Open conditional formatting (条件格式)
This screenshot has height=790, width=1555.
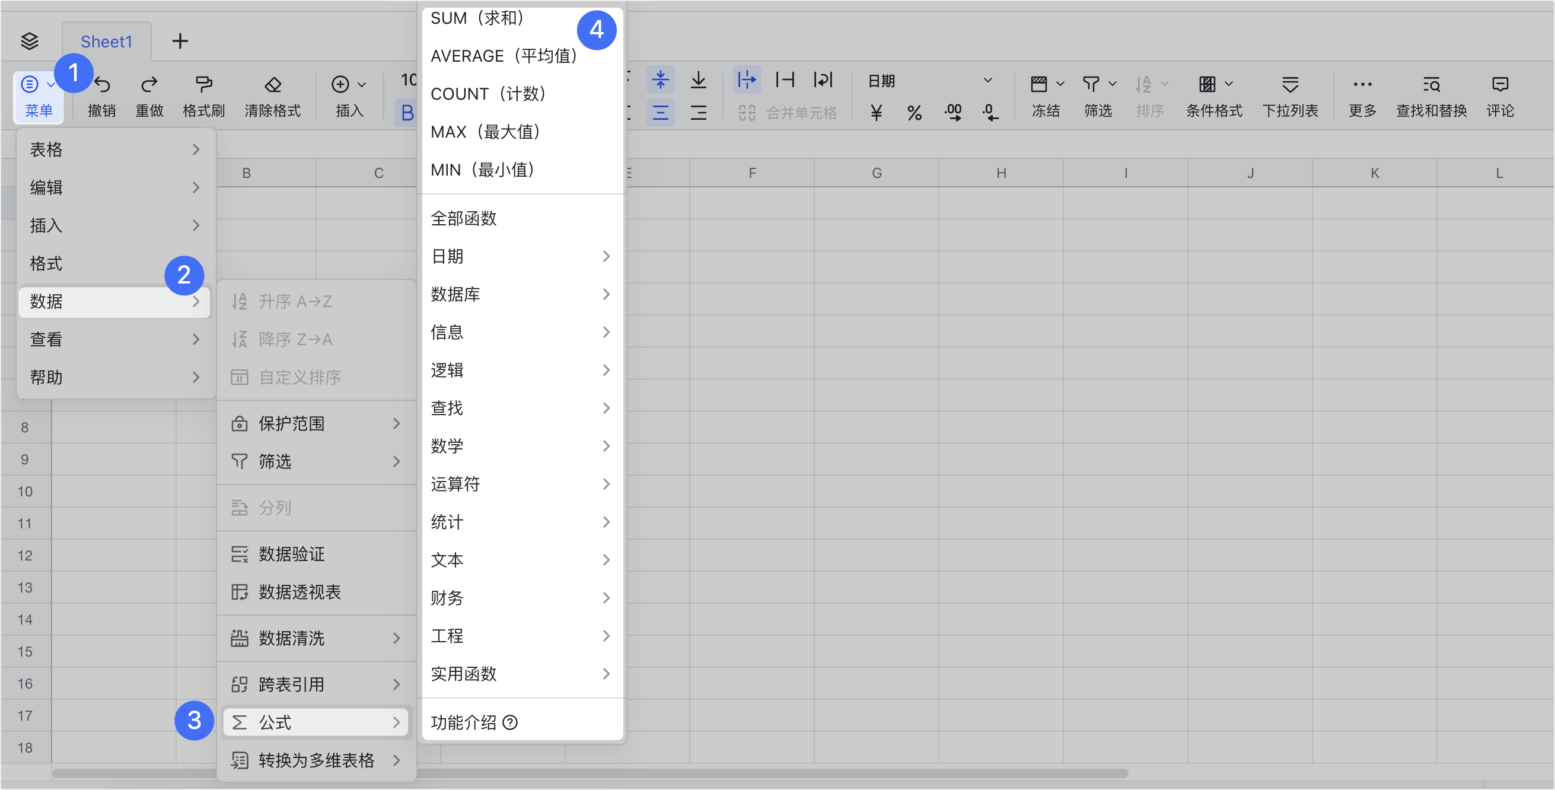tap(1213, 97)
